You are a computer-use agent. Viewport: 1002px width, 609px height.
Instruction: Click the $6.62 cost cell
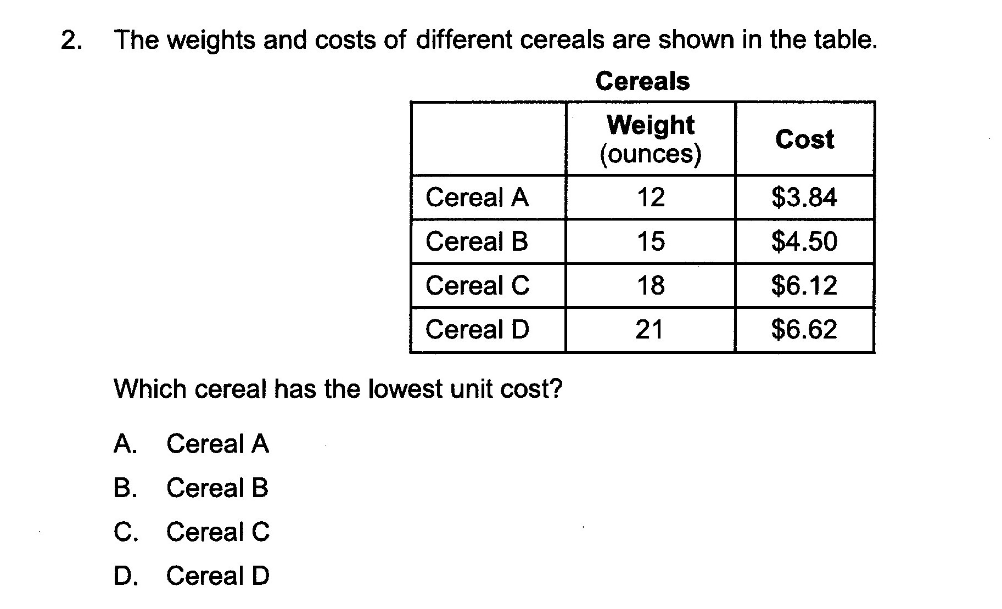(x=804, y=329)
